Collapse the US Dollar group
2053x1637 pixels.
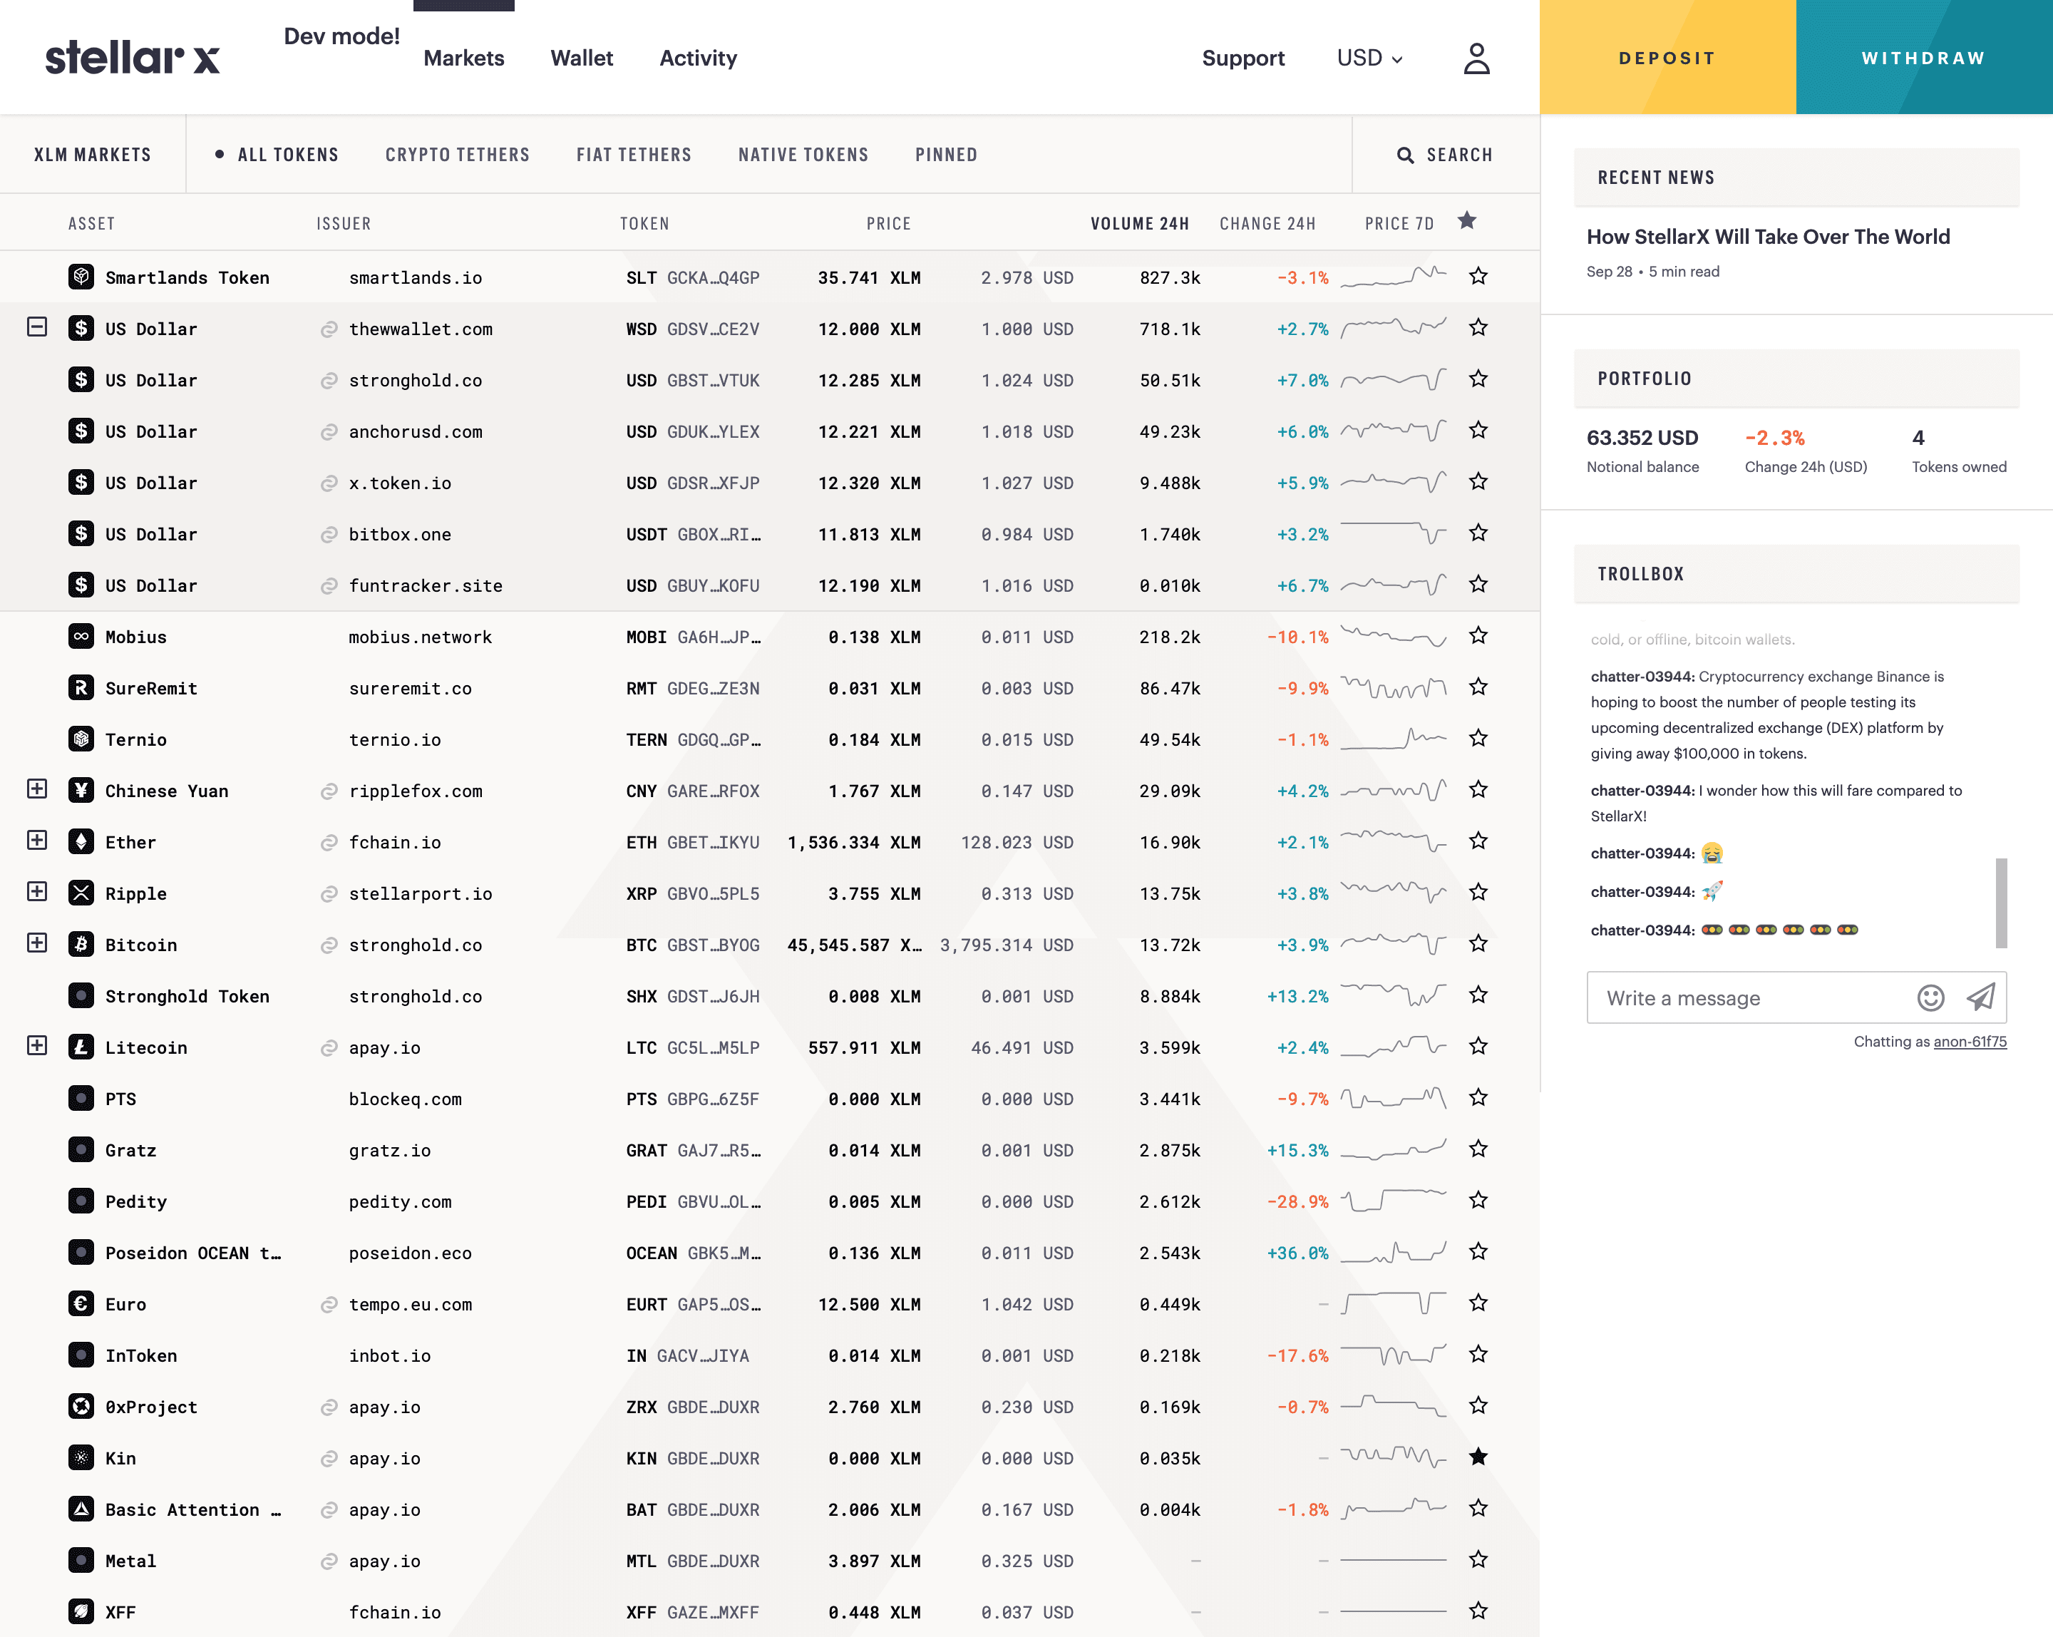(x=37, y=327)
